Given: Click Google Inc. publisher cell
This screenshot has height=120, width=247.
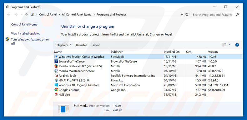Looking at the screenshot, I should click(118, 90).
